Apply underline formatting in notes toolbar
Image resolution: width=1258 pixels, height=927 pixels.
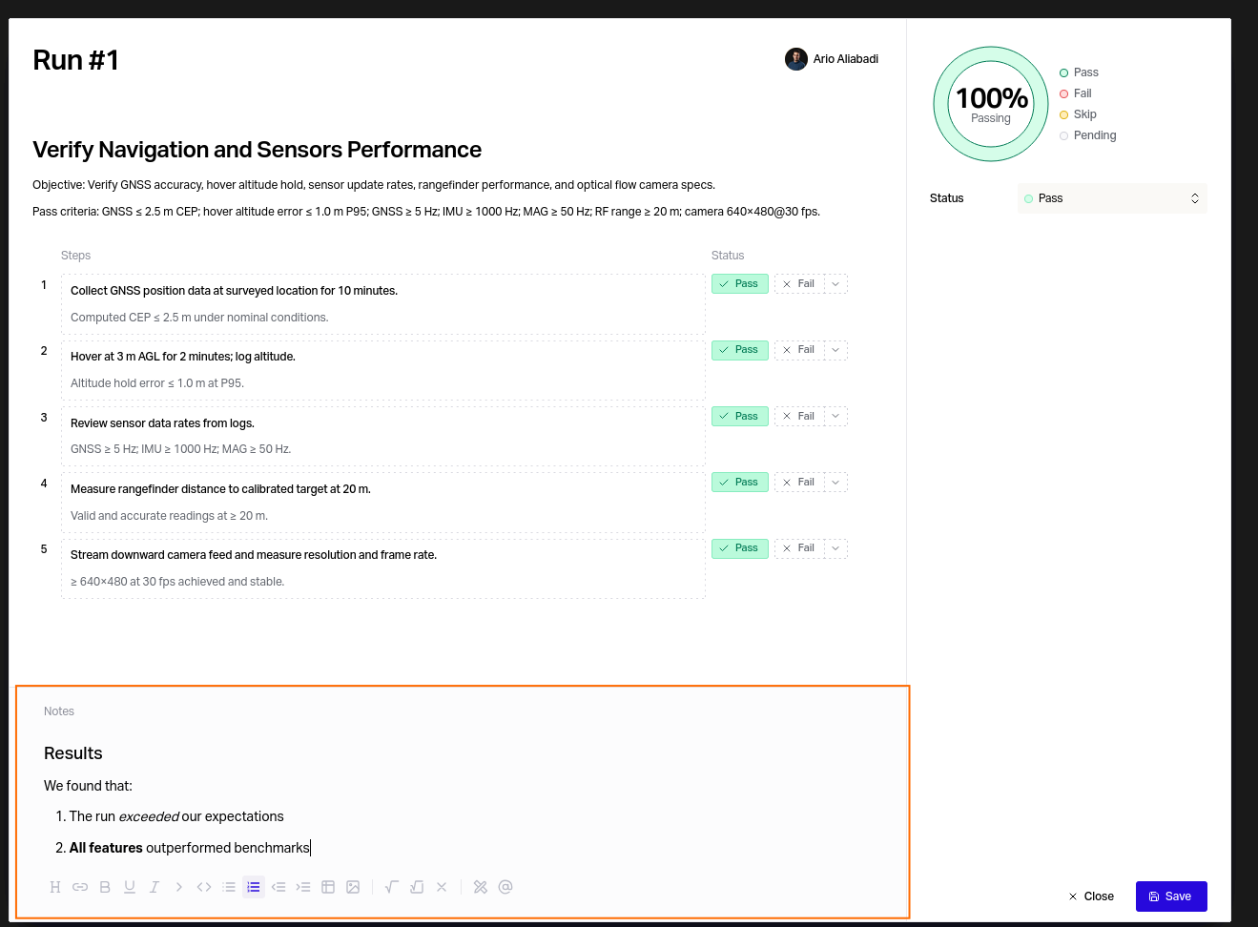(x=130, y=887)
